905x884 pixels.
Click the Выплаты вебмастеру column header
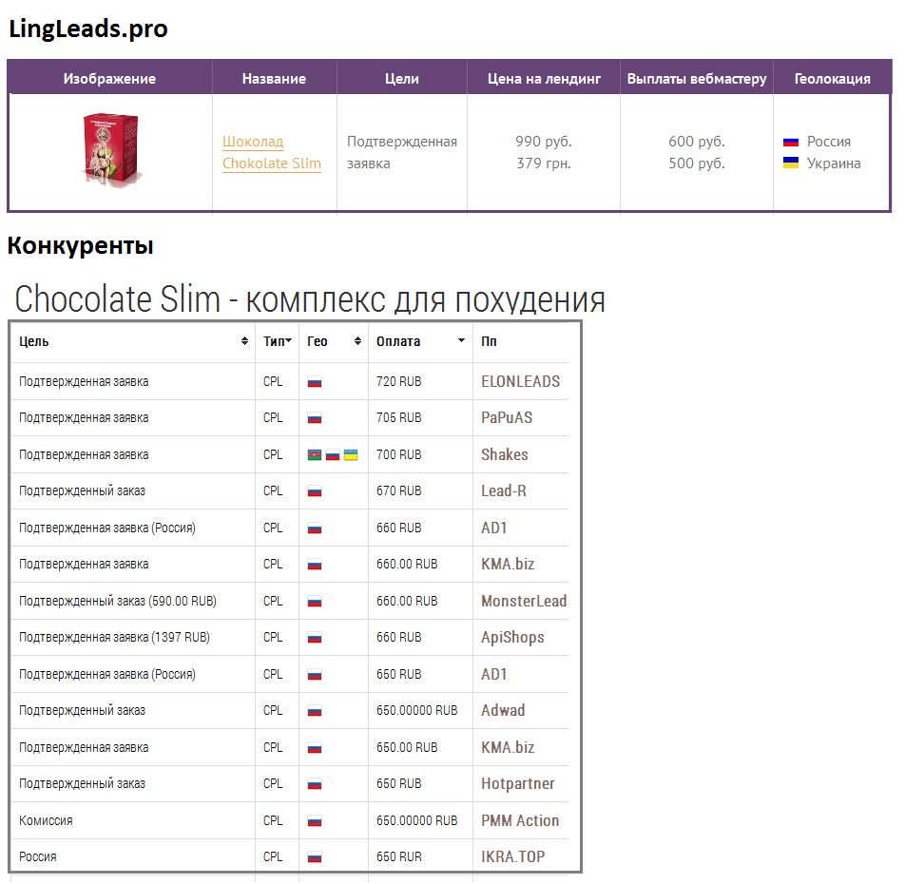(x=696, y=79)
